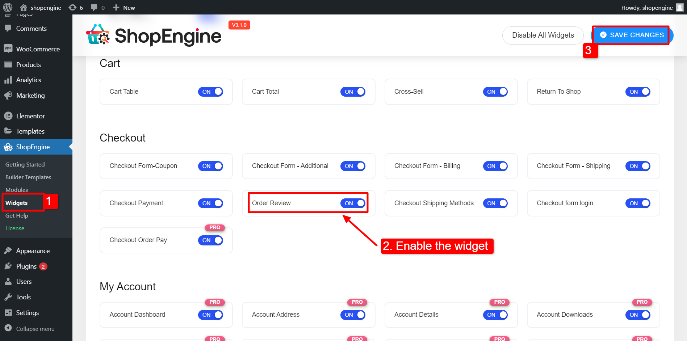Viewport: 687px width, 341px height.
Task: Toggle the Cart Total widget
Action: coord(353,92)
